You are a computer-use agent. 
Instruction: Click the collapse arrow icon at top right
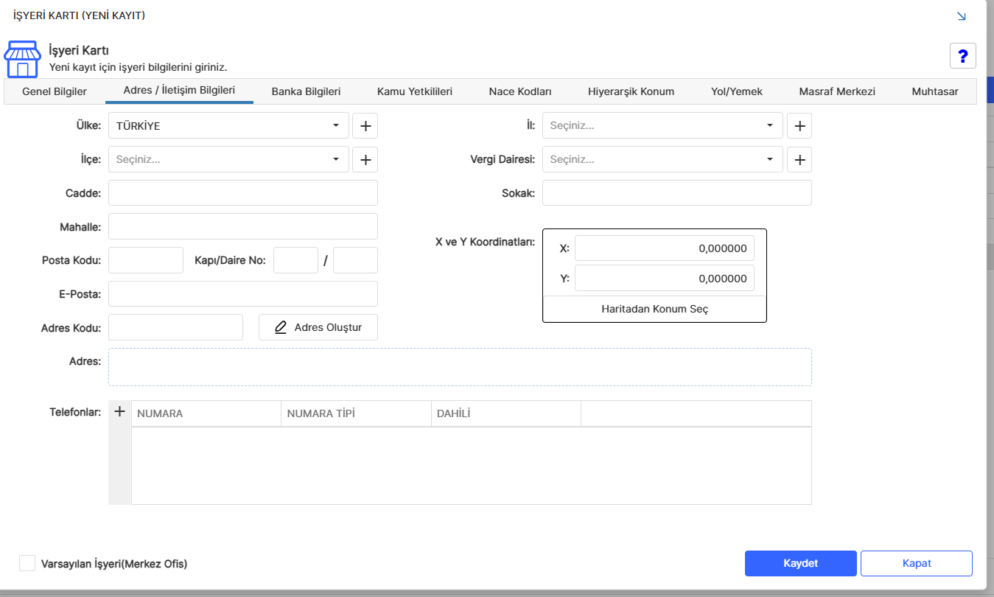[961, 15]
